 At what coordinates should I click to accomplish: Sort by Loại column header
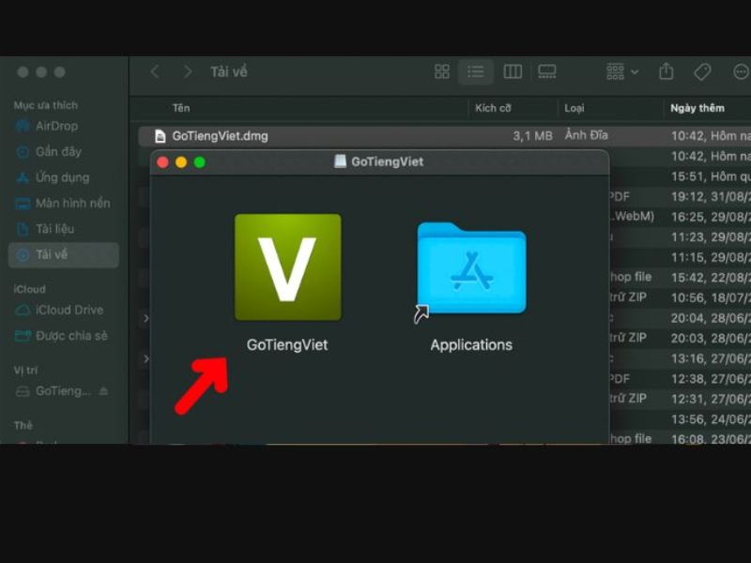(x=574, y=108)
